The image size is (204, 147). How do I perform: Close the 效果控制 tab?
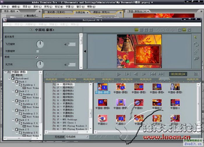87,13
